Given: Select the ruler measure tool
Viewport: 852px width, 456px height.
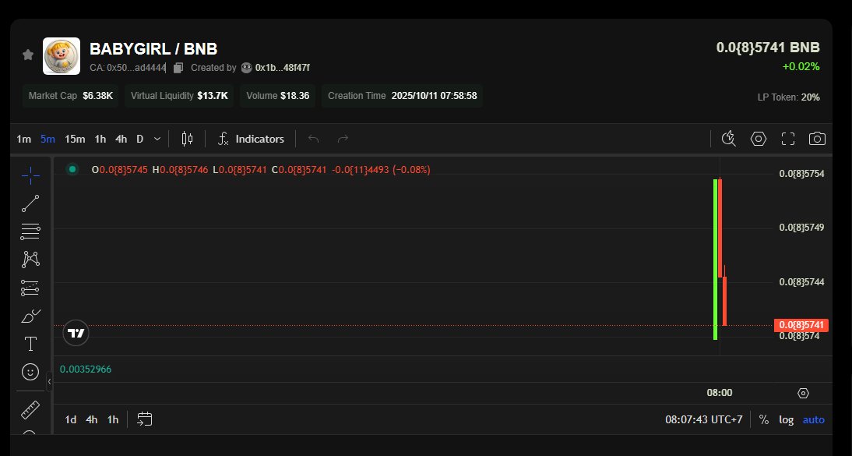Looking at the screenshot, I should tap(30, 410).
